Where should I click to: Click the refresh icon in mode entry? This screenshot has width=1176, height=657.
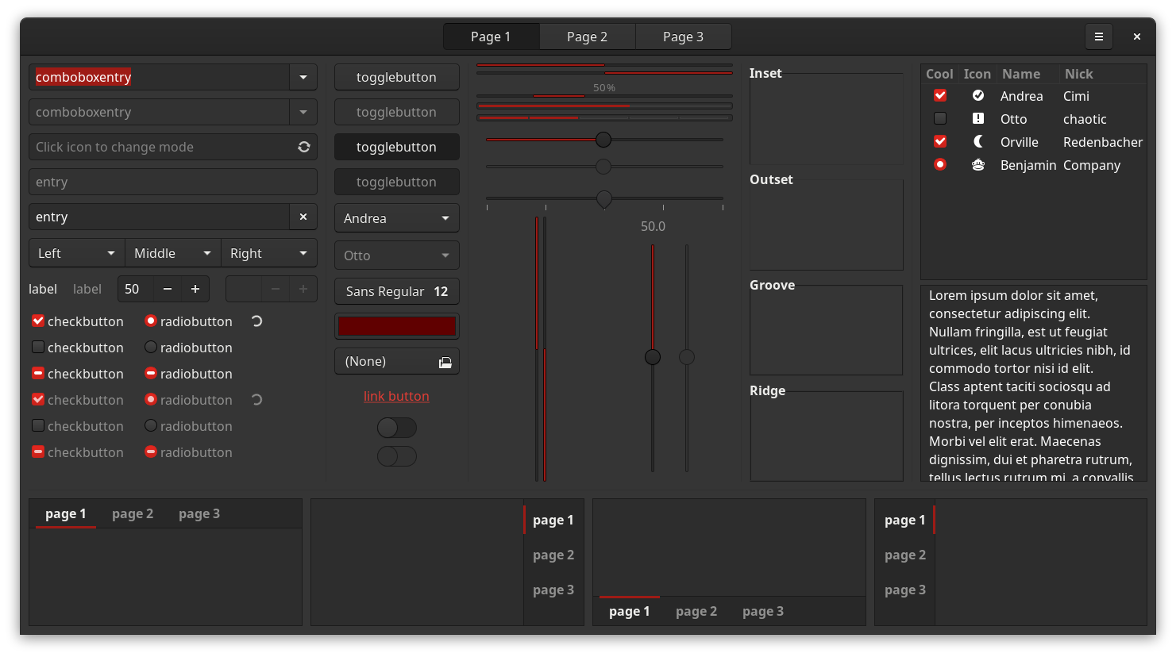click(x=303, y=147)
